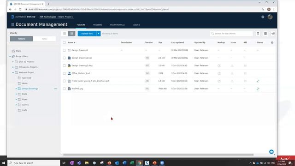The image size is (295, 166).
Task: Click RFI icon for Office_Option_1.rvt
Action: tap(245, 73)
